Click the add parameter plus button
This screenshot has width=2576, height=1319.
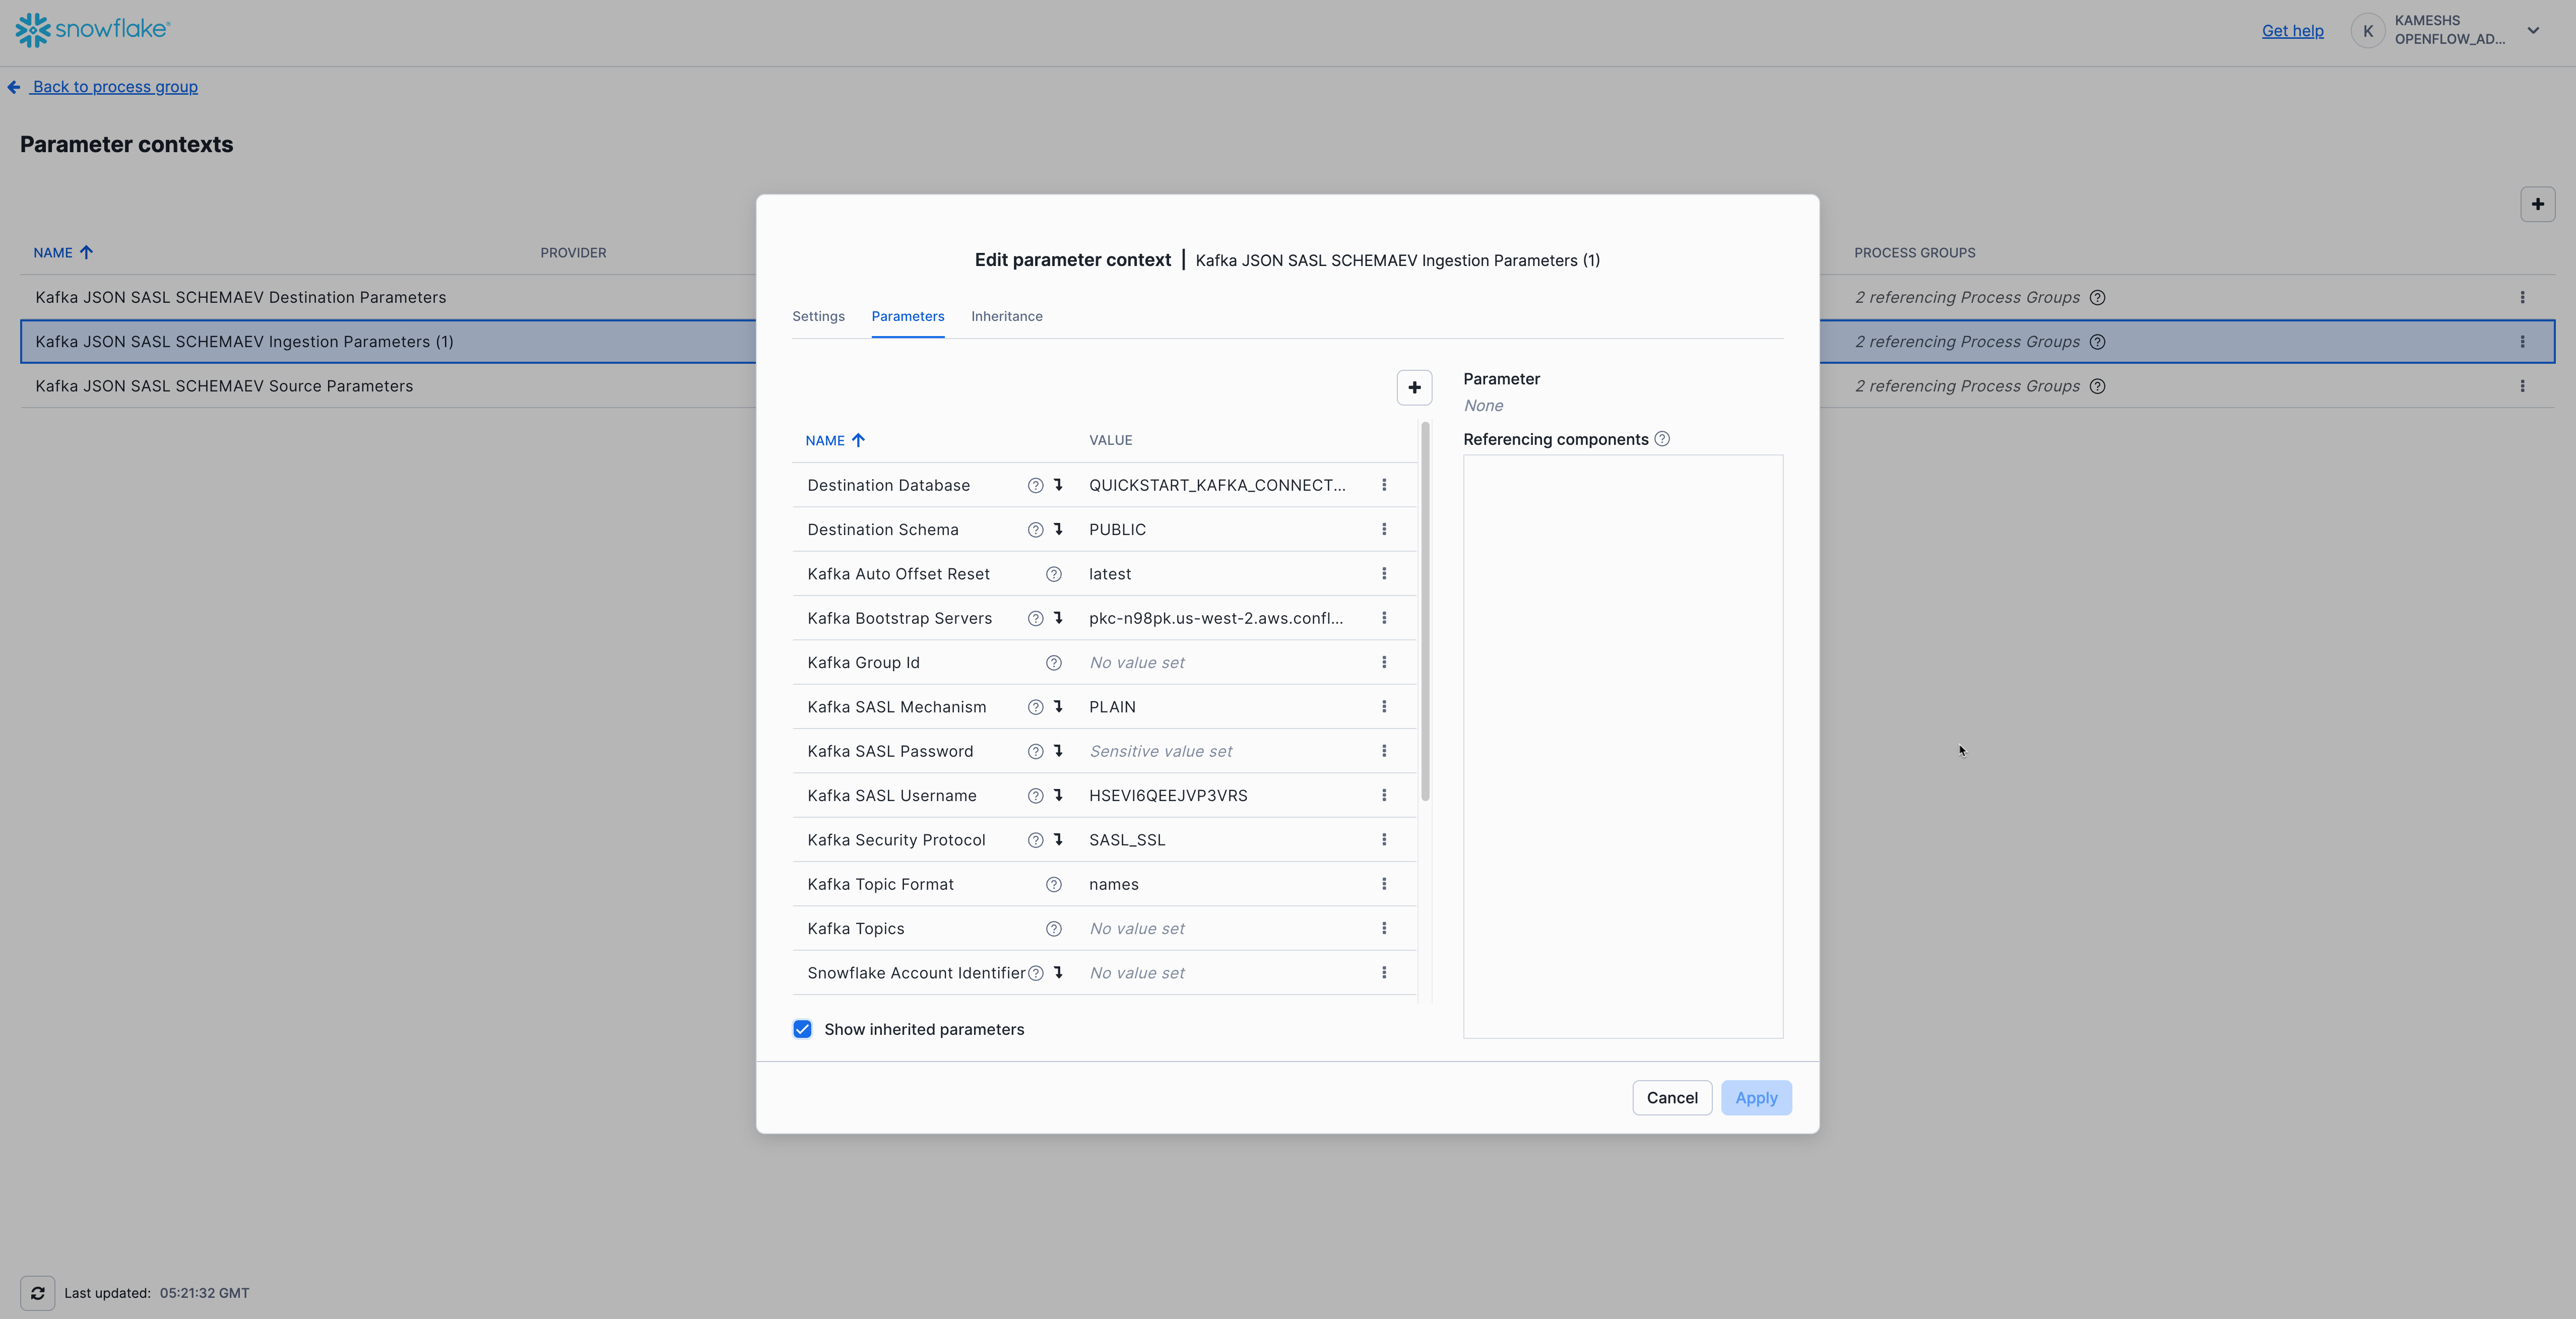click(1414, 388)
